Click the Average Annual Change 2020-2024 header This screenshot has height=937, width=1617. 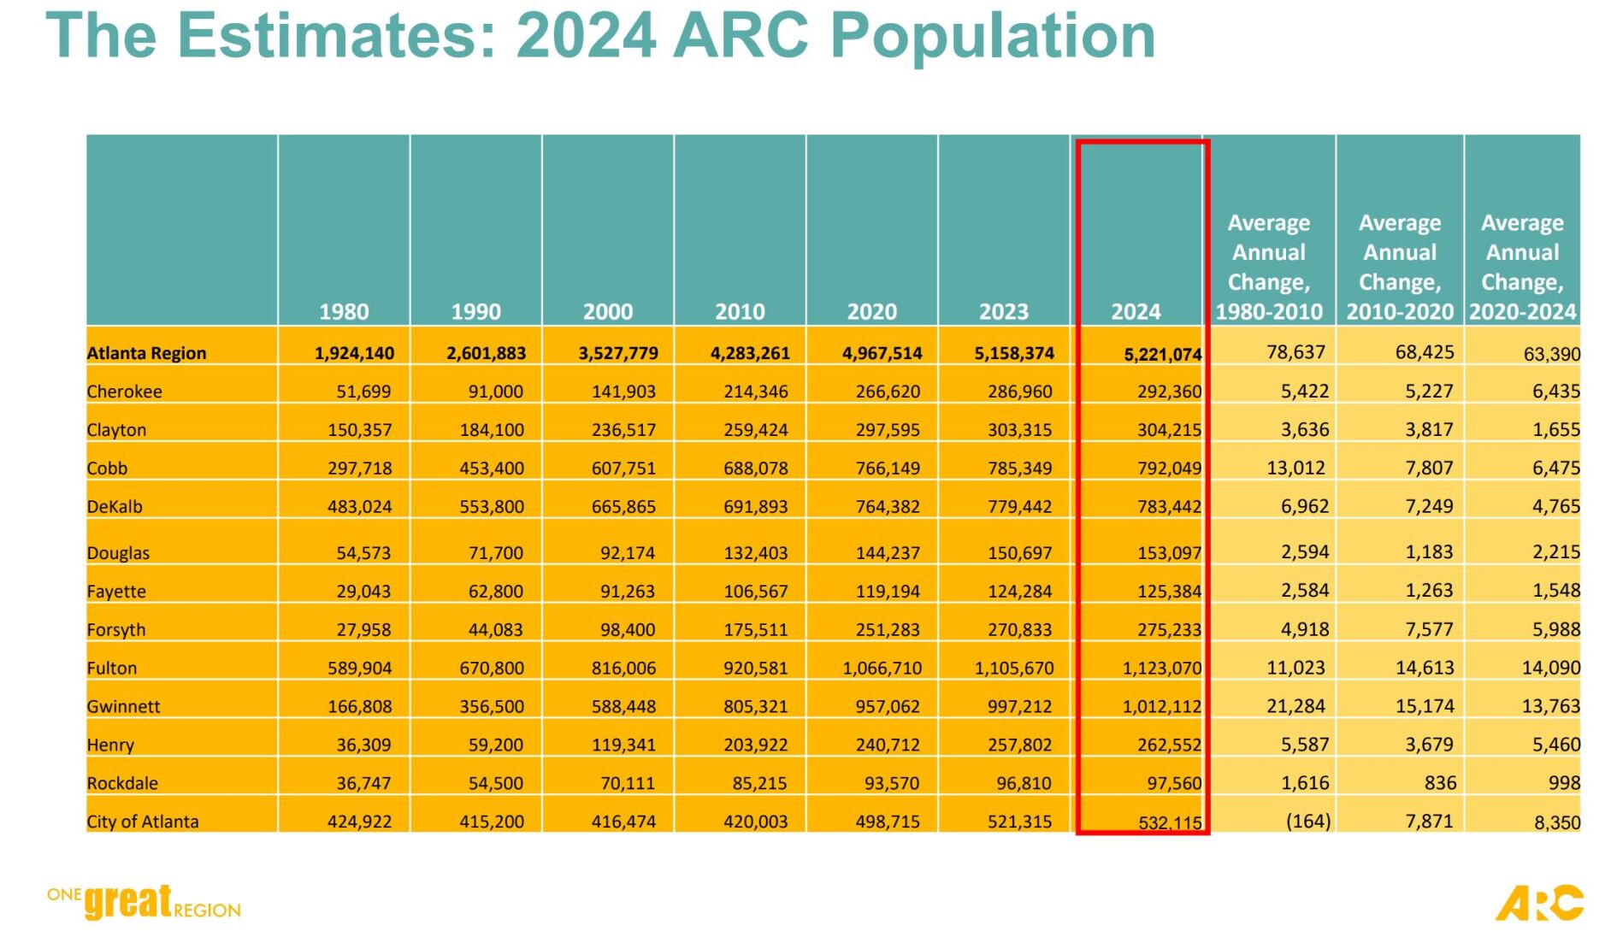1524,265
